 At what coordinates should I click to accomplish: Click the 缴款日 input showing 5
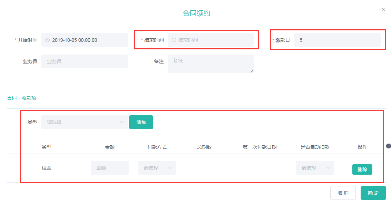tap(337, 40)
